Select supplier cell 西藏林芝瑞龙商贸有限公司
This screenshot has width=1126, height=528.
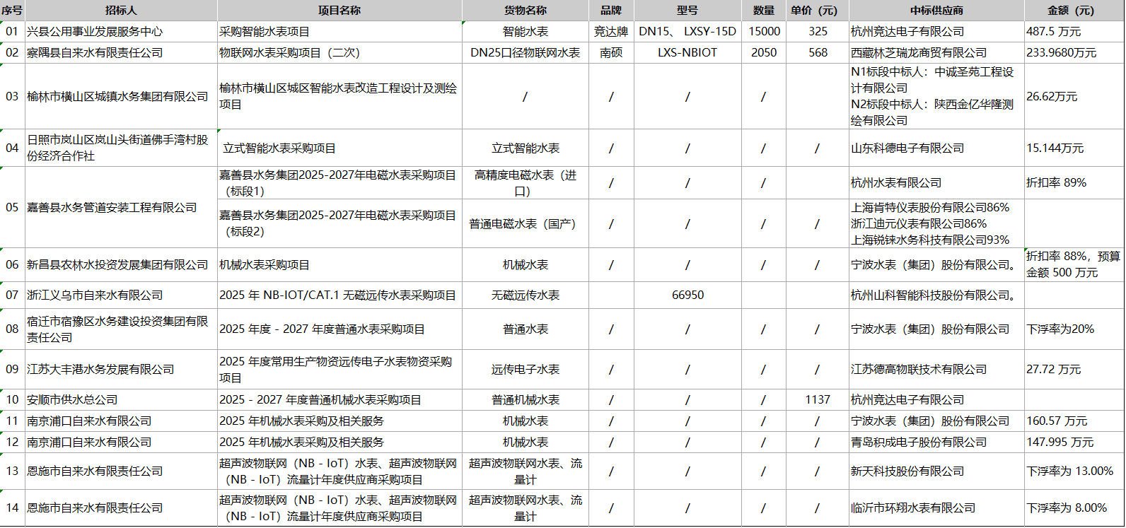click(936, 53)
